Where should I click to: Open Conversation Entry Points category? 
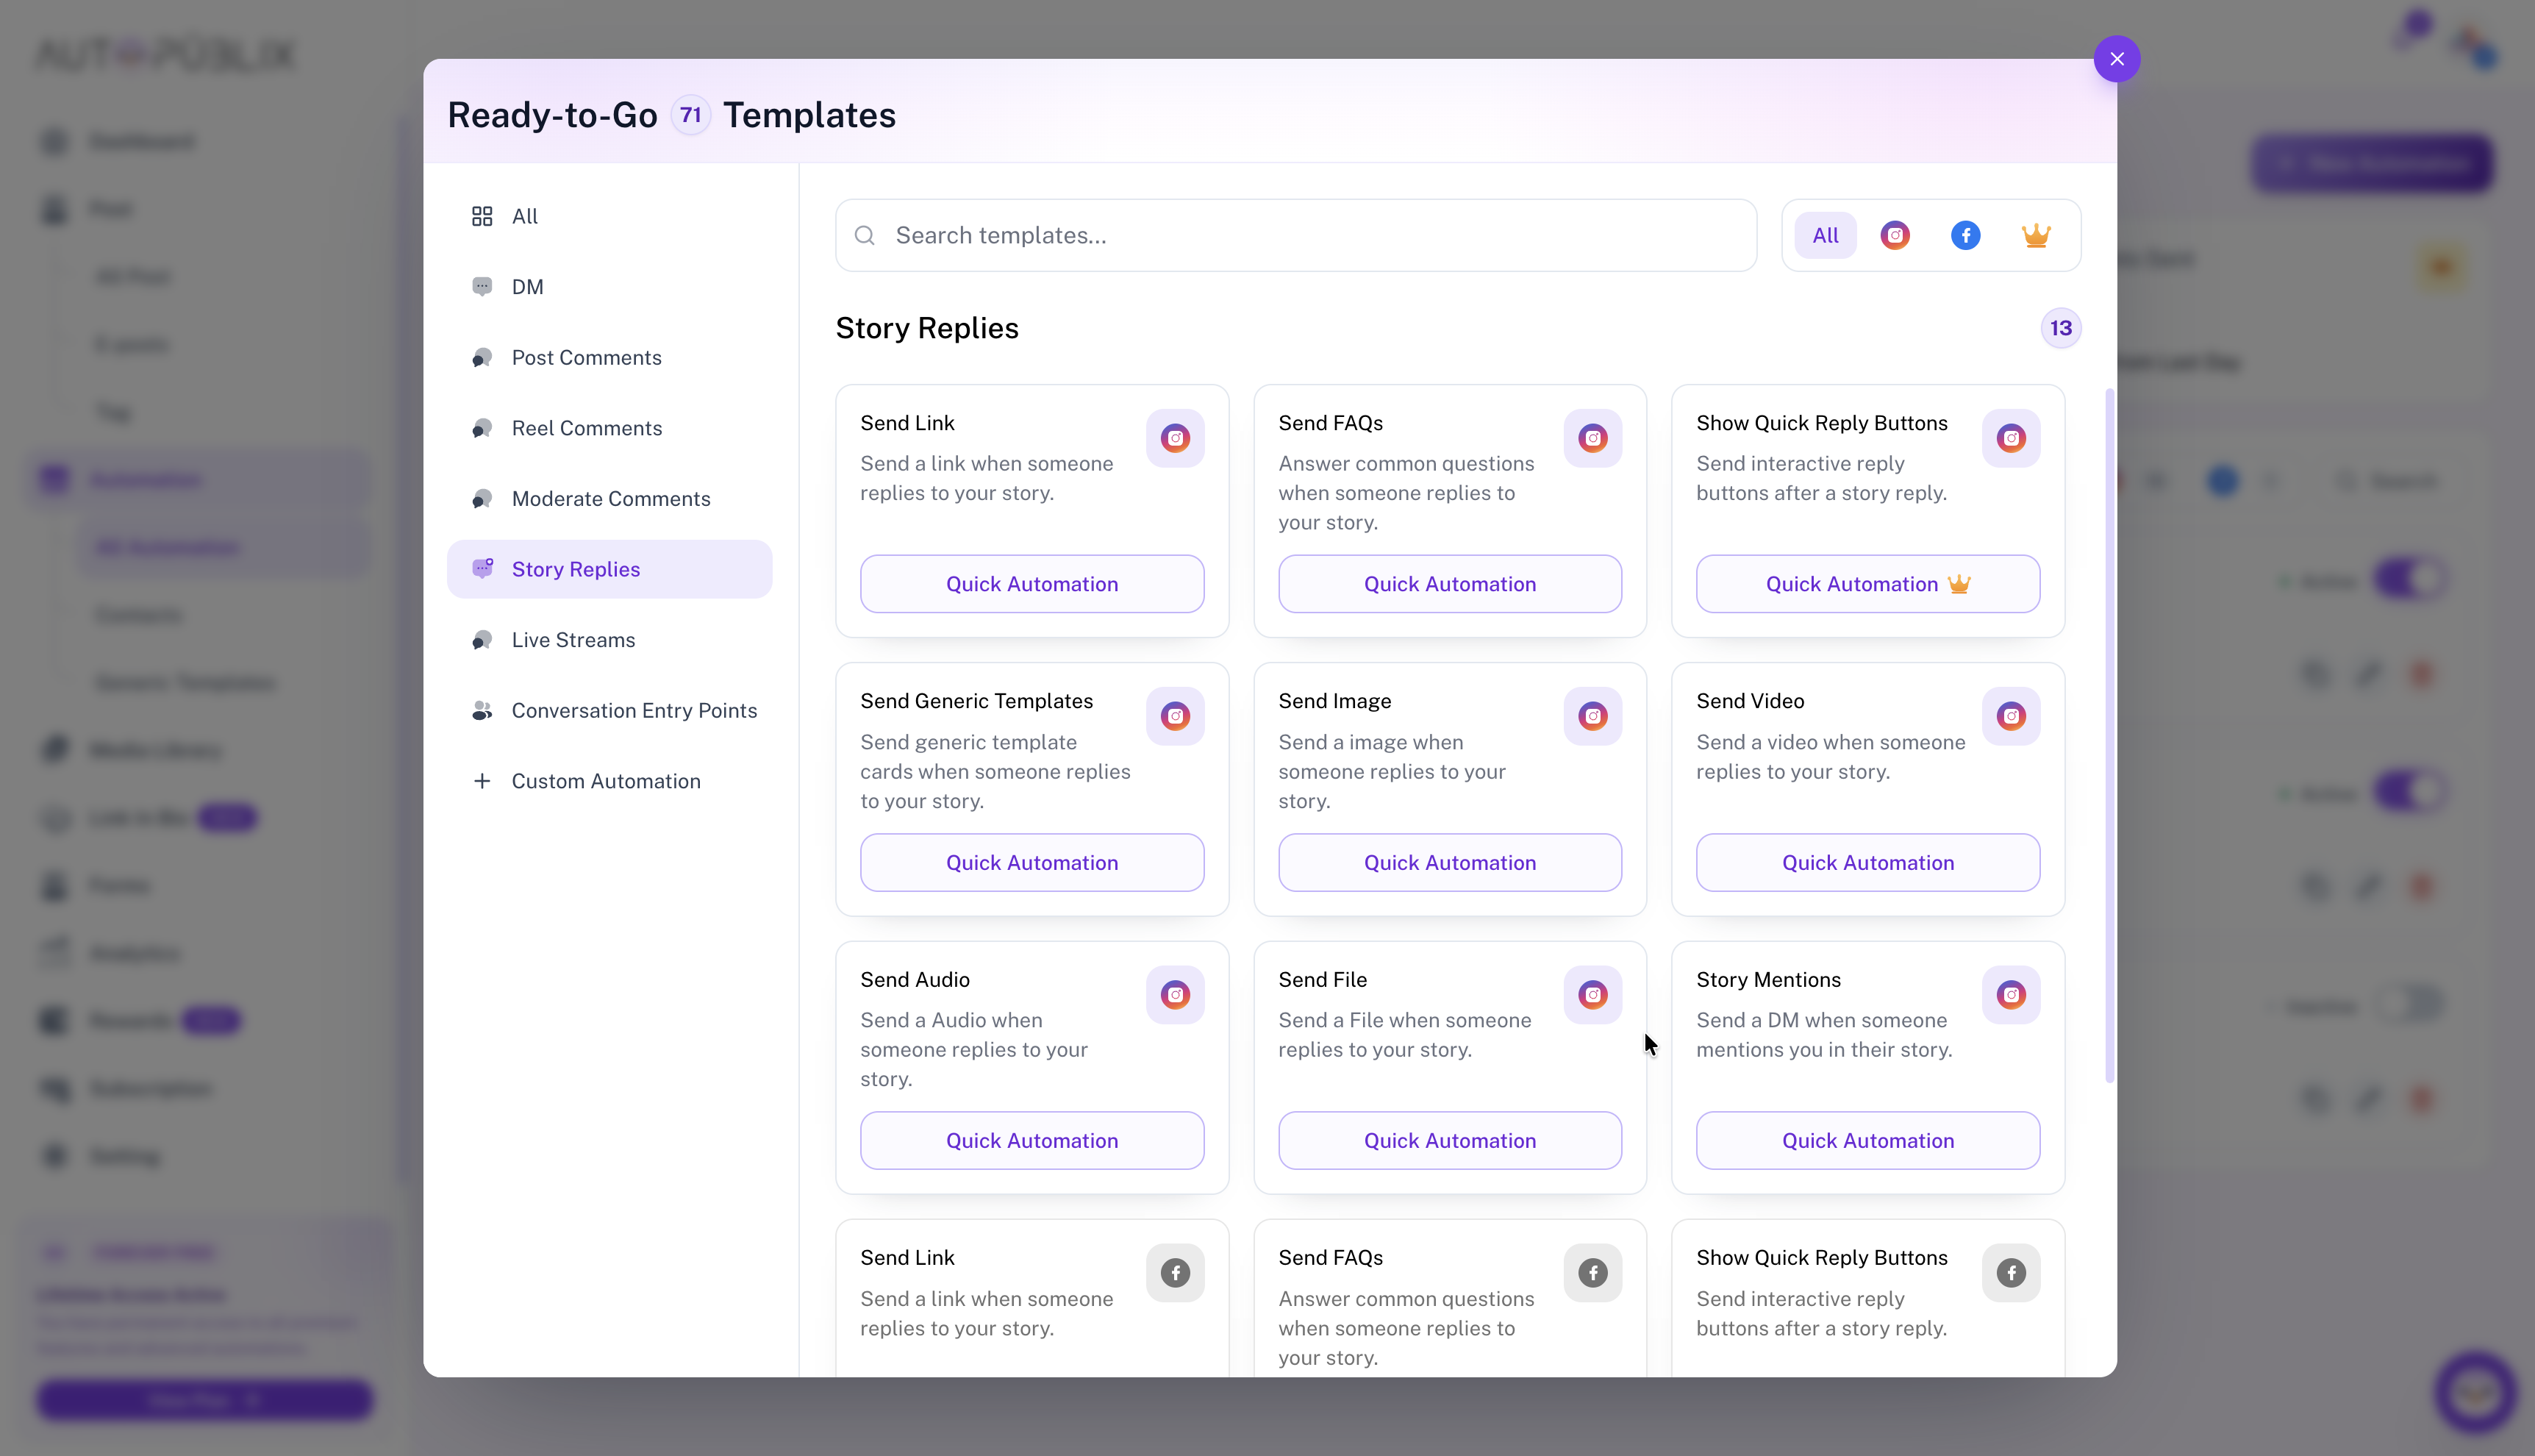(x=609, y=710)
